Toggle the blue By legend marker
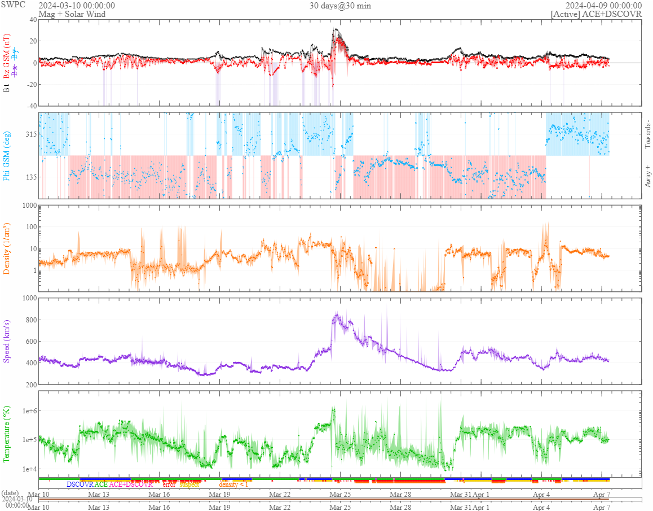This screenshot has height=511, width=653. tap(15, 54)
